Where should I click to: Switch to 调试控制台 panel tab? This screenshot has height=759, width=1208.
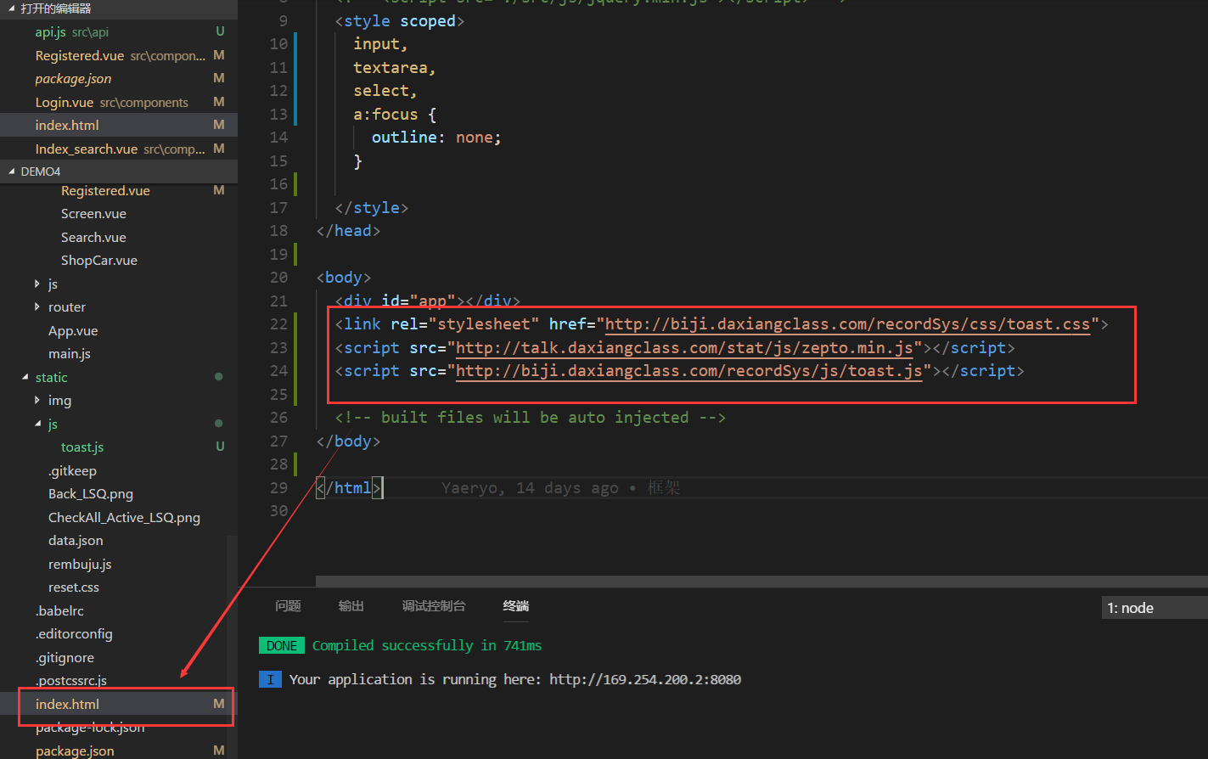pyautogui.click(x=434, y=606)
